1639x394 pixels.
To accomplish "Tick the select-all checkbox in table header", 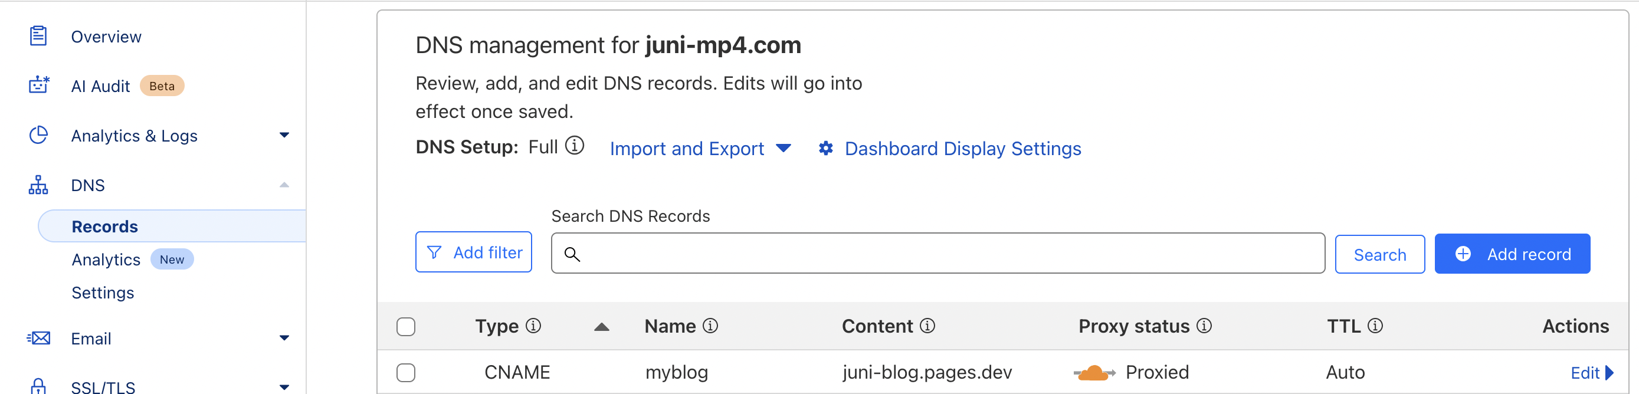I will (x=406, y=327).
